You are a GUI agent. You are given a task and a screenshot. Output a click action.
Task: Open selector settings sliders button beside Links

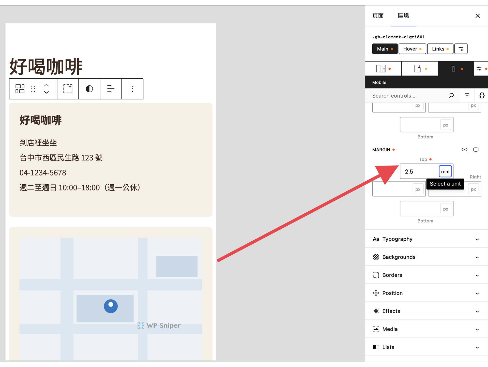click(461, 49)
